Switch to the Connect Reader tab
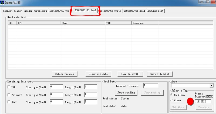 (12, 11)
